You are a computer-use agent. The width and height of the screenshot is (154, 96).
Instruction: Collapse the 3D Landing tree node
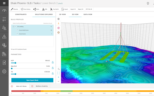point(13,27)
